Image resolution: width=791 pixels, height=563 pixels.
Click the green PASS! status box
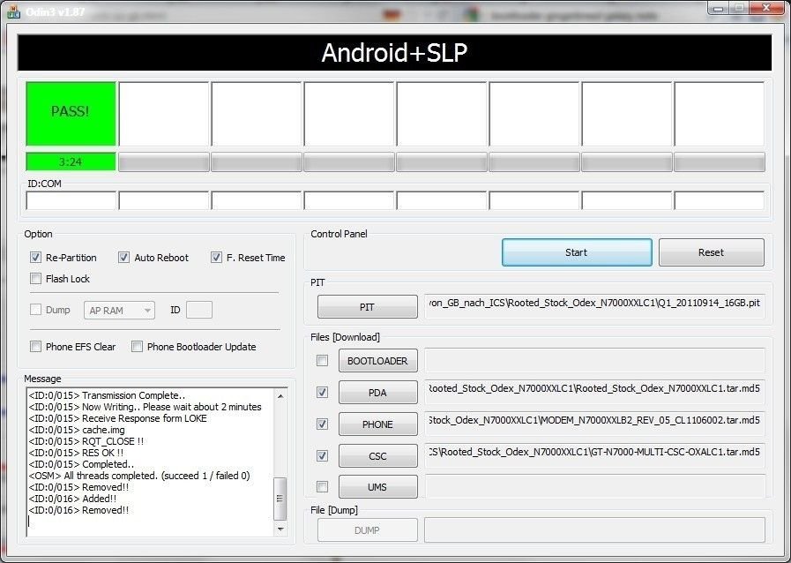[71, 114]
